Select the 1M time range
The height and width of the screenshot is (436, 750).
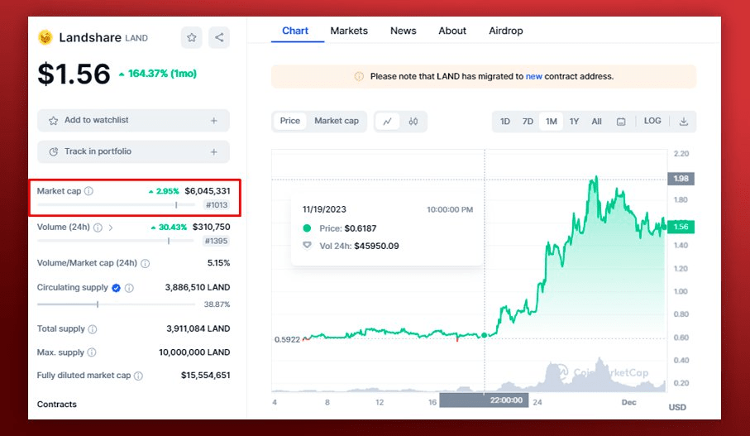551,122
